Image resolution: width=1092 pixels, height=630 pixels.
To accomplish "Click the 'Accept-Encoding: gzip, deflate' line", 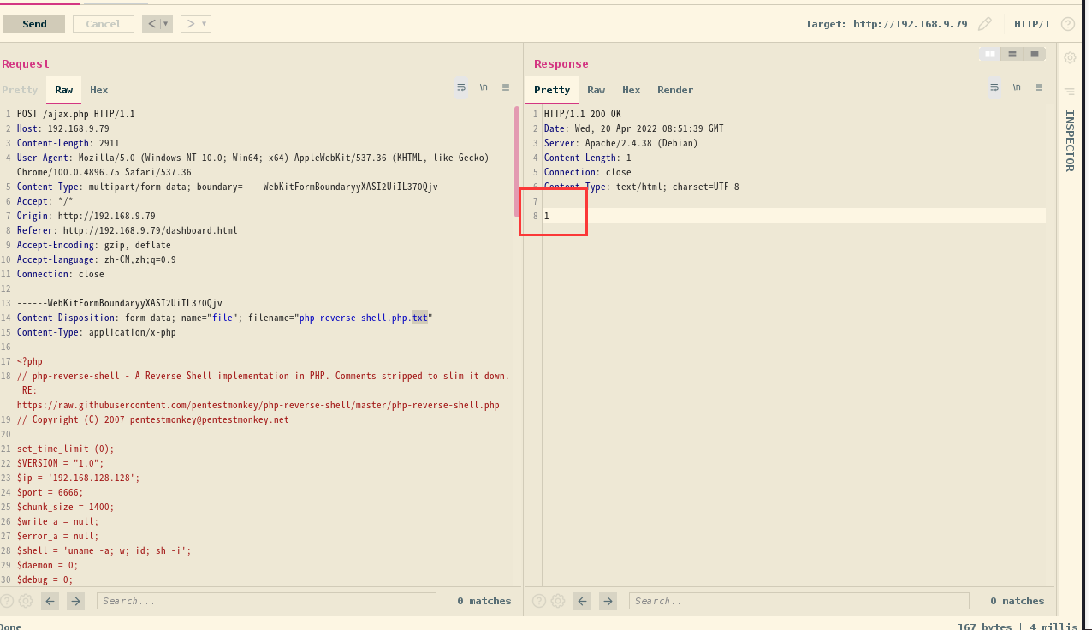I will click(x=94, y=245).
